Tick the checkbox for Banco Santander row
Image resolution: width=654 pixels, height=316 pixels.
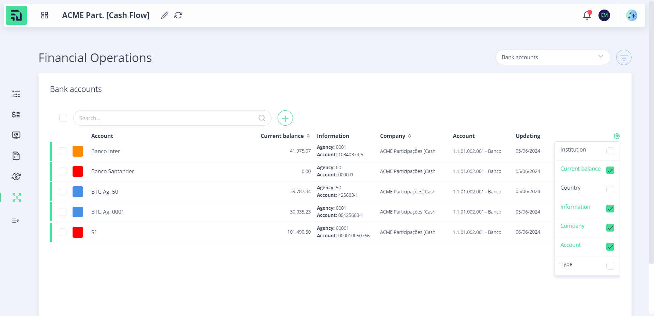tap(63, 171)
